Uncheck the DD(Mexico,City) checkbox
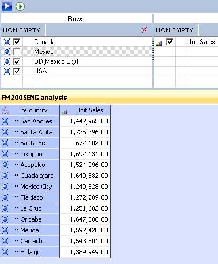 17,61
